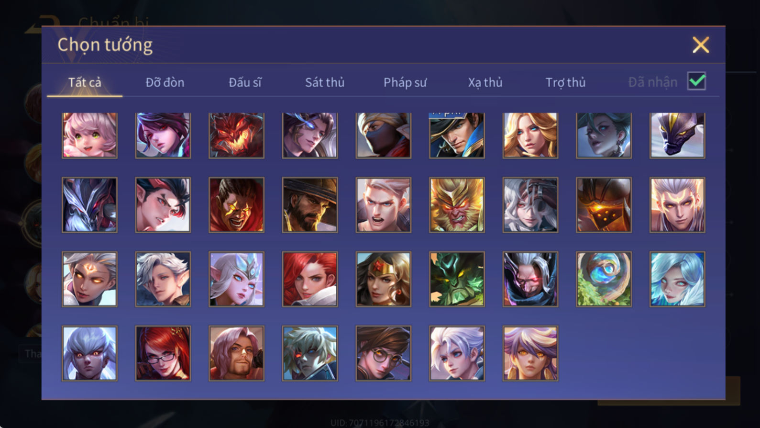Screen dimensions: 760x428
Task: Select the Wonder Woman tiara hero portrait
Action: (x=383, y=279)
